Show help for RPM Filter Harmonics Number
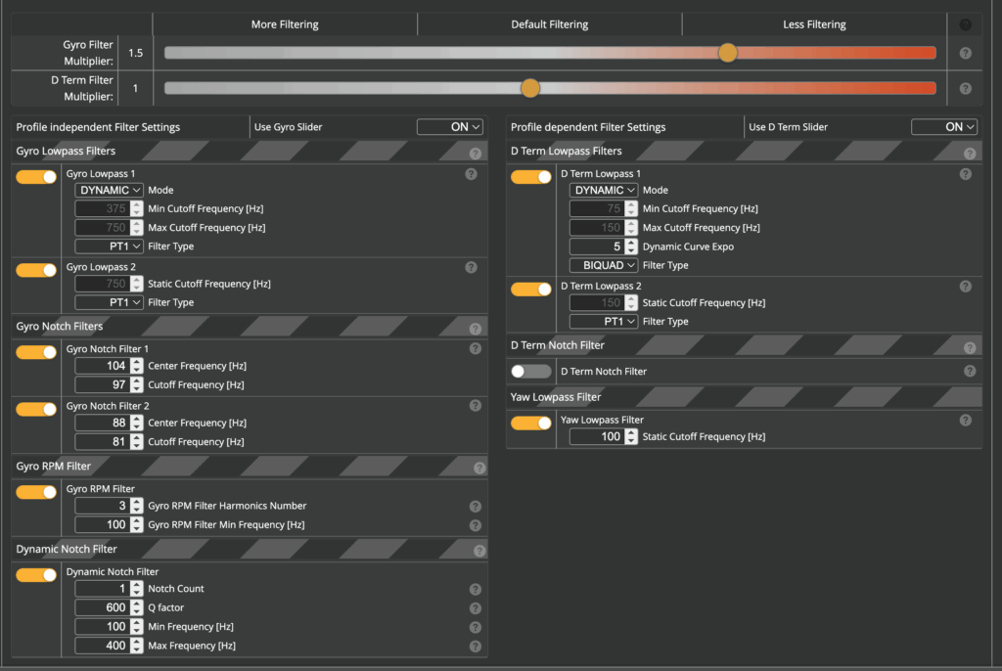The image size is (1002, 671). 475,506
